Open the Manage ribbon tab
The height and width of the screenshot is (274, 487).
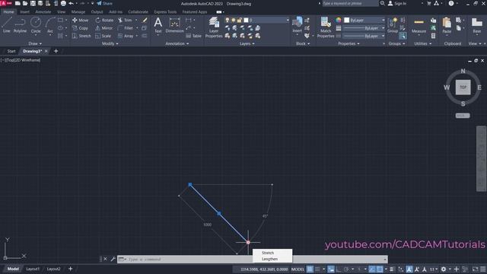(x=78, y=12)
